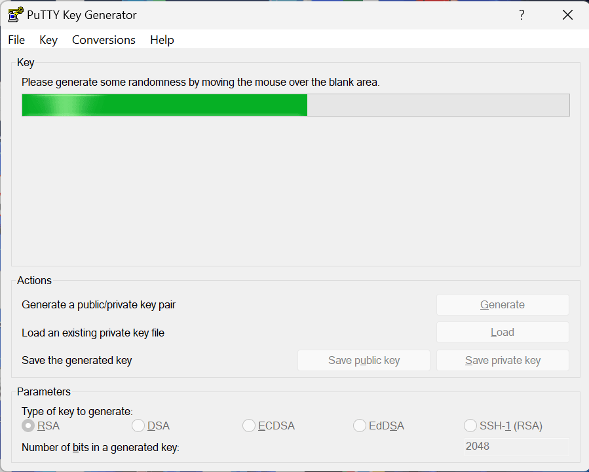The width and height of the screenshot is (589, 472).
Task: Click the Load button
Action: pos(503,333)
